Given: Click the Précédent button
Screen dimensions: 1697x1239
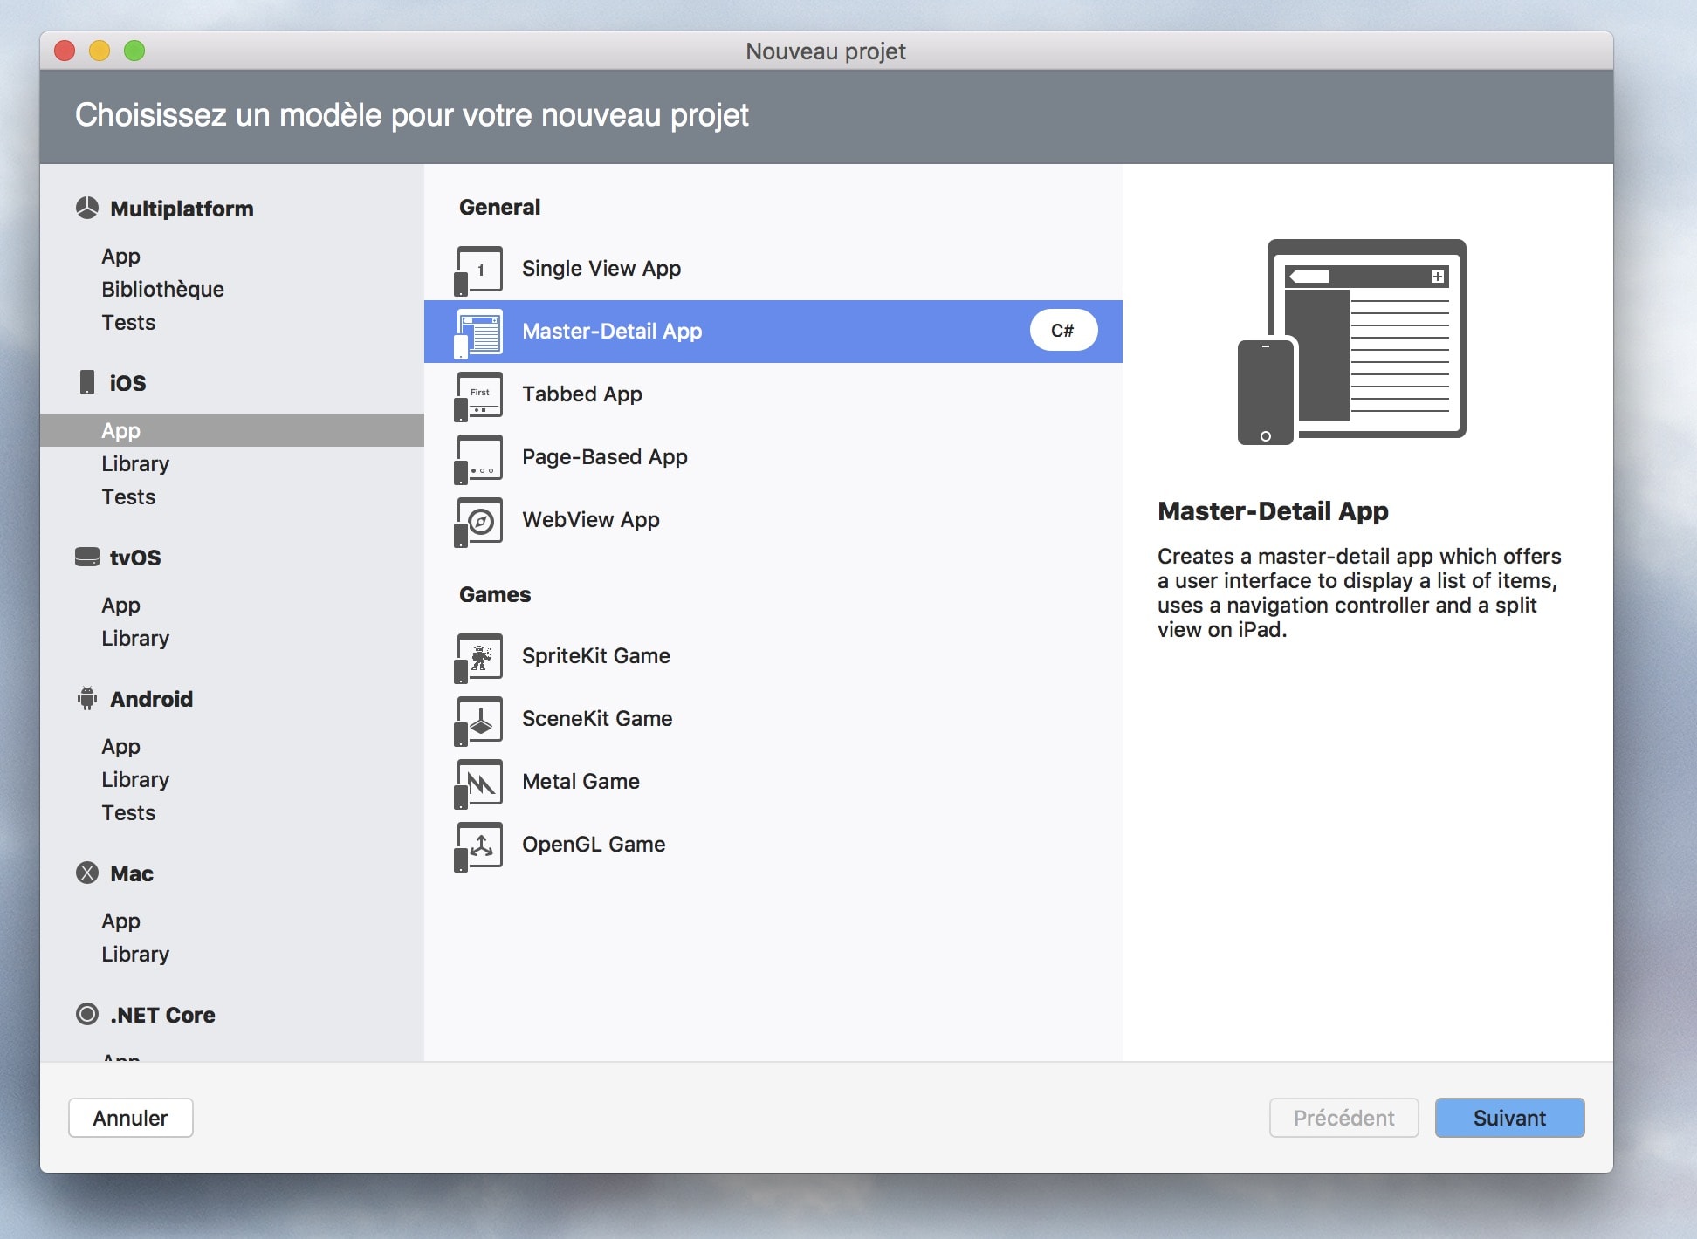Looking at the screenshot, I should pyautogui.click(x=1343, y=1118).
